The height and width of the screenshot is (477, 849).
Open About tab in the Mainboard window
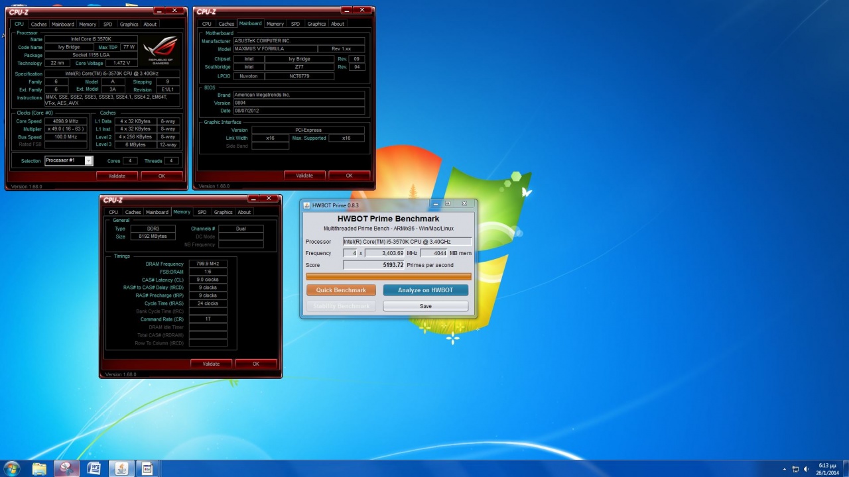338,24
